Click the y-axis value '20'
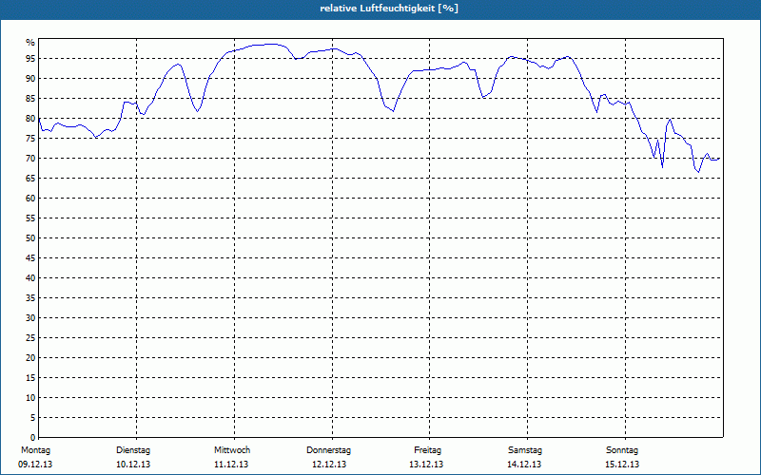The width and height of the screenshot is (761, 475). click(30, 358)
